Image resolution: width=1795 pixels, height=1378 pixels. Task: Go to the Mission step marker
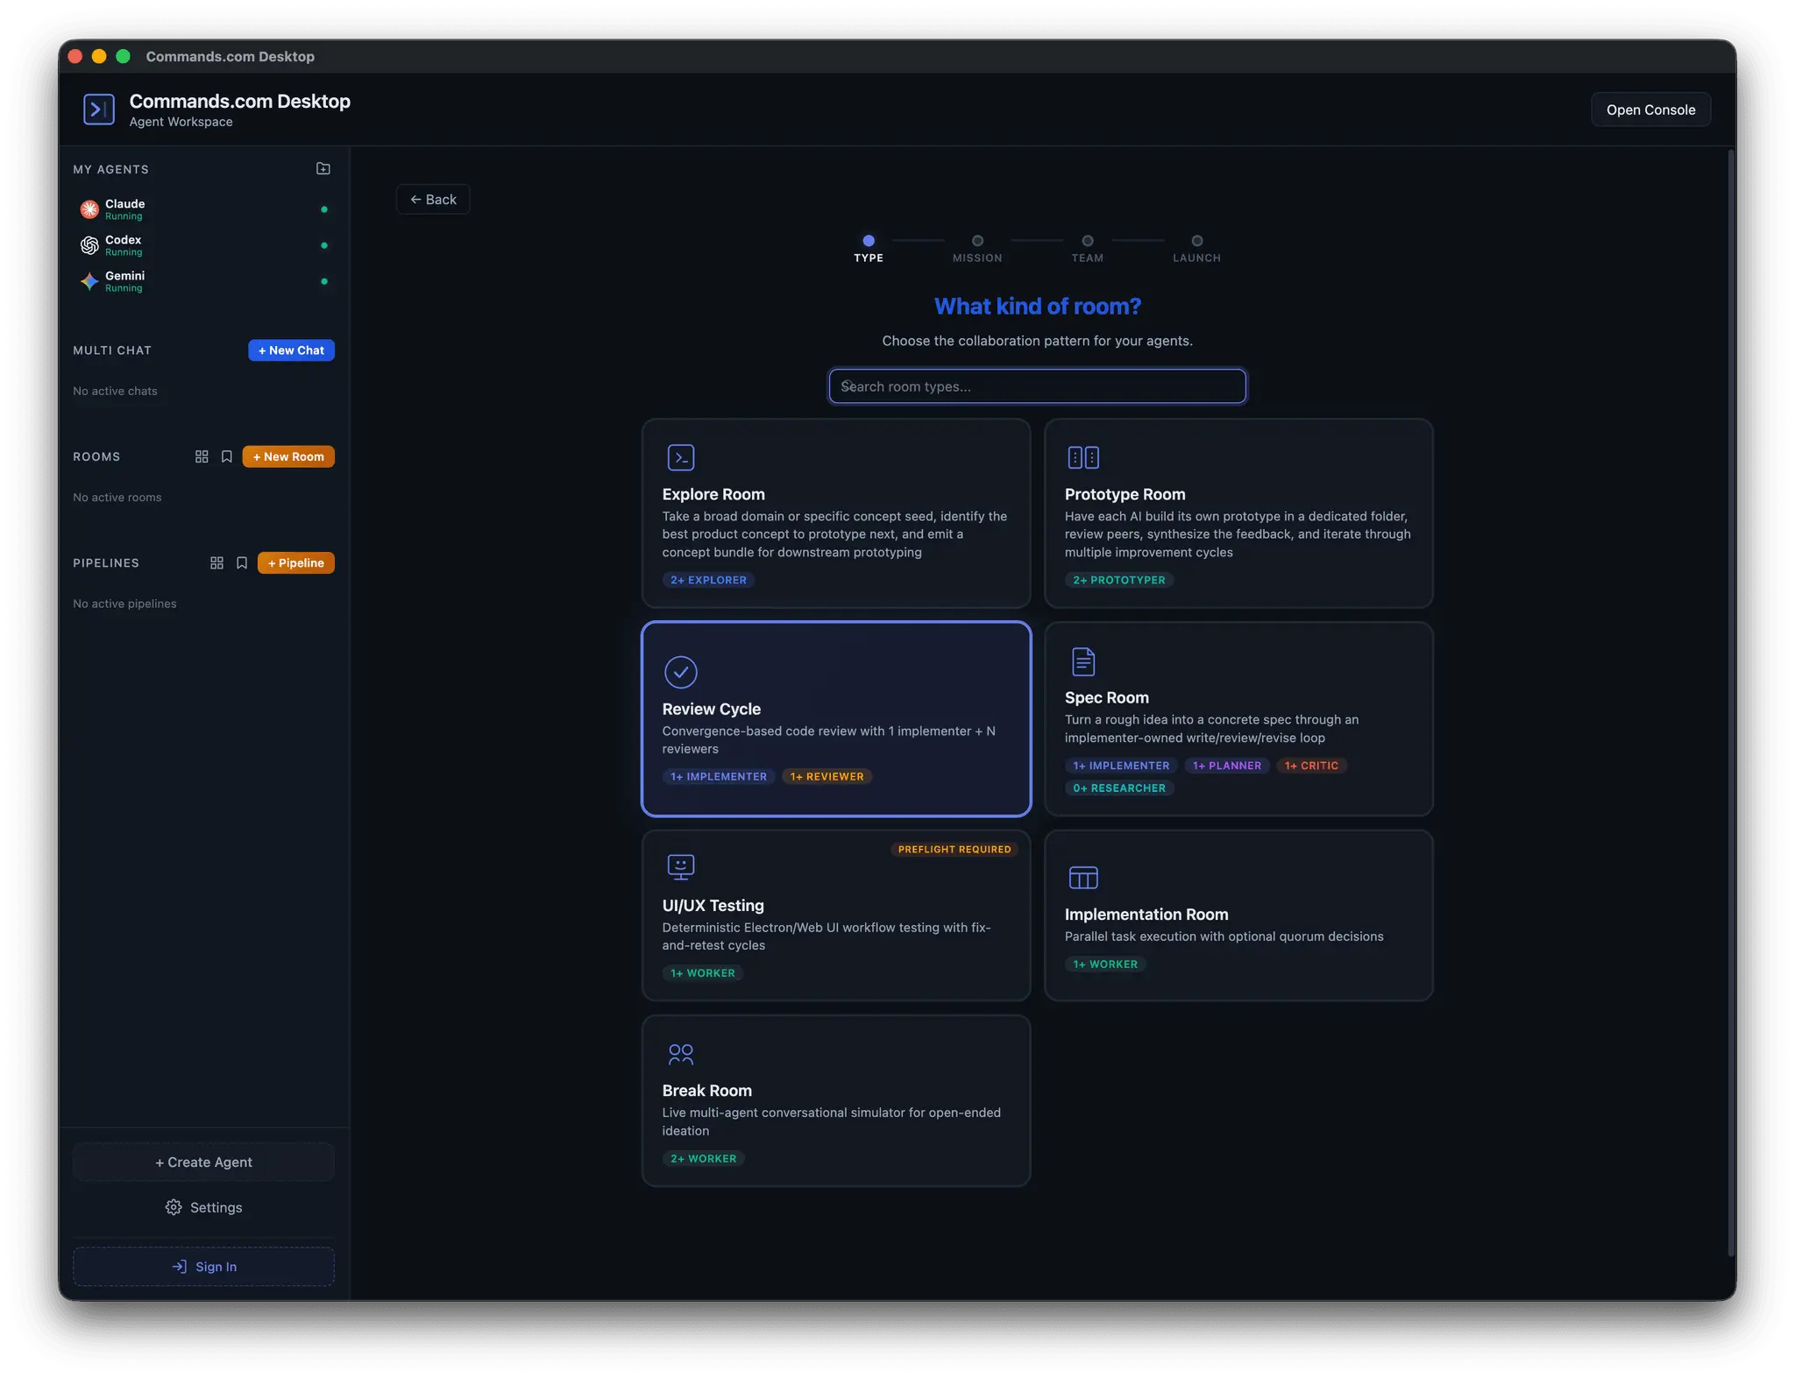coord(977,240)
